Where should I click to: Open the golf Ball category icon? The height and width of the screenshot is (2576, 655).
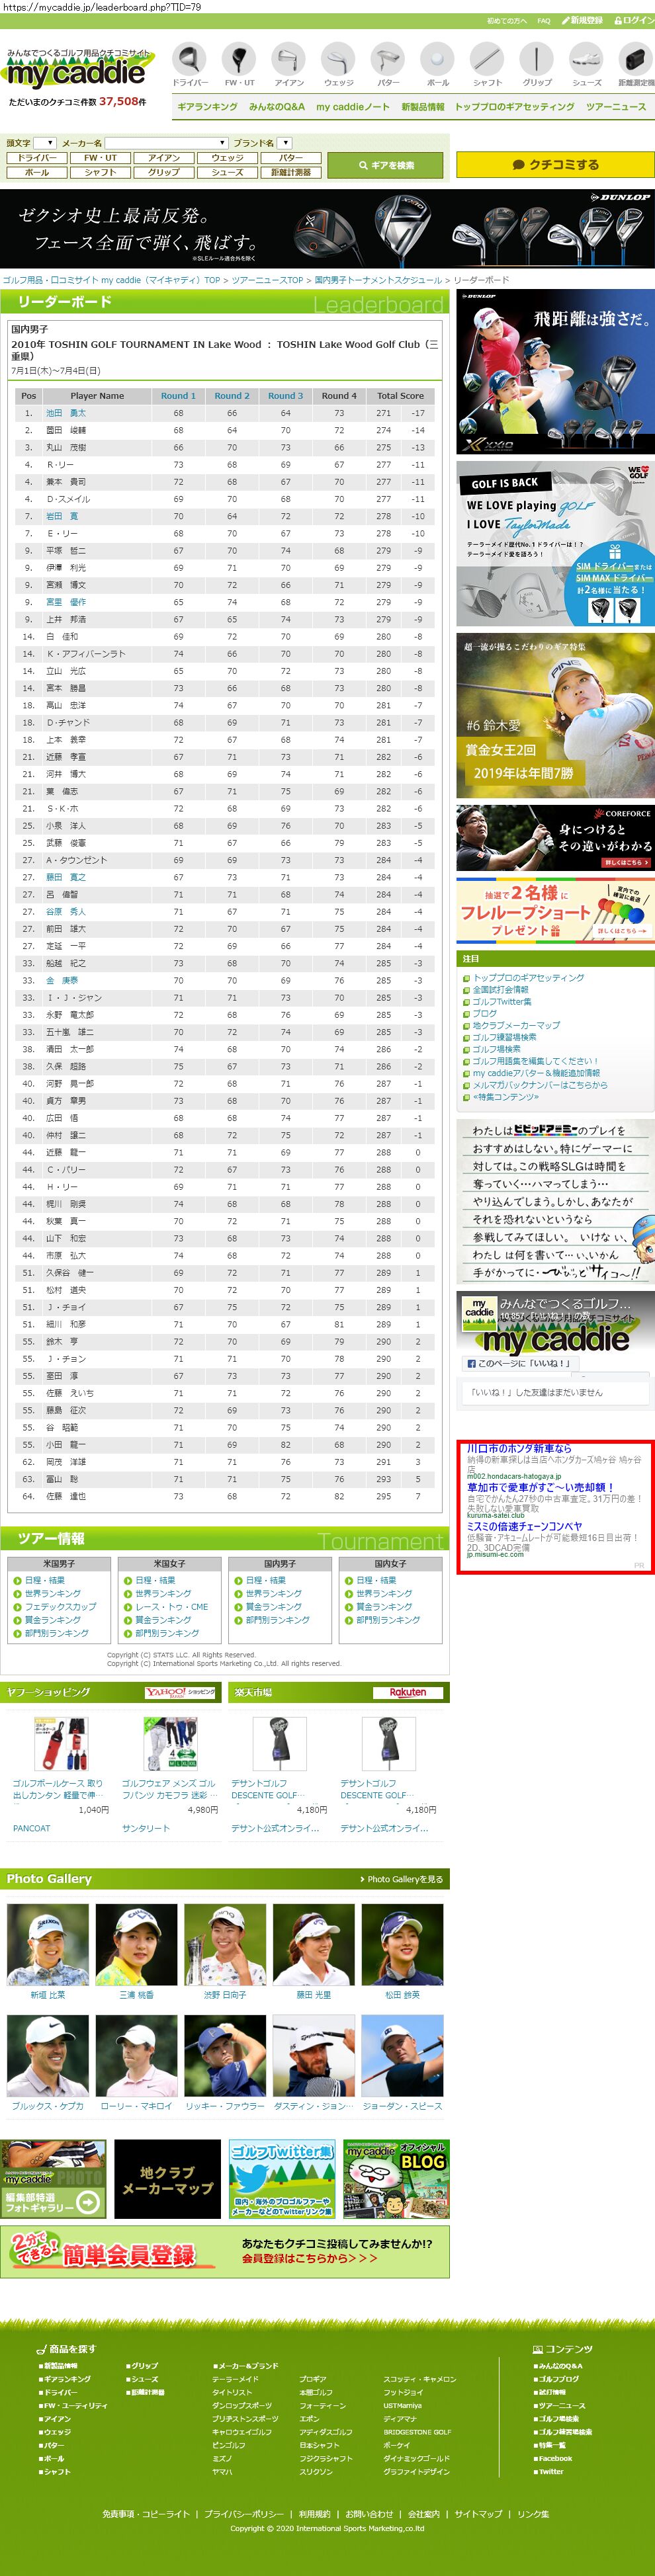437,61
